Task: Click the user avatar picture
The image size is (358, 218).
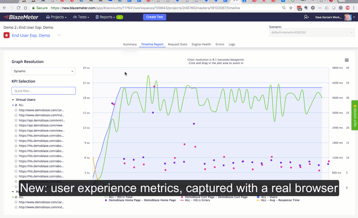Action: pos(348,17)
